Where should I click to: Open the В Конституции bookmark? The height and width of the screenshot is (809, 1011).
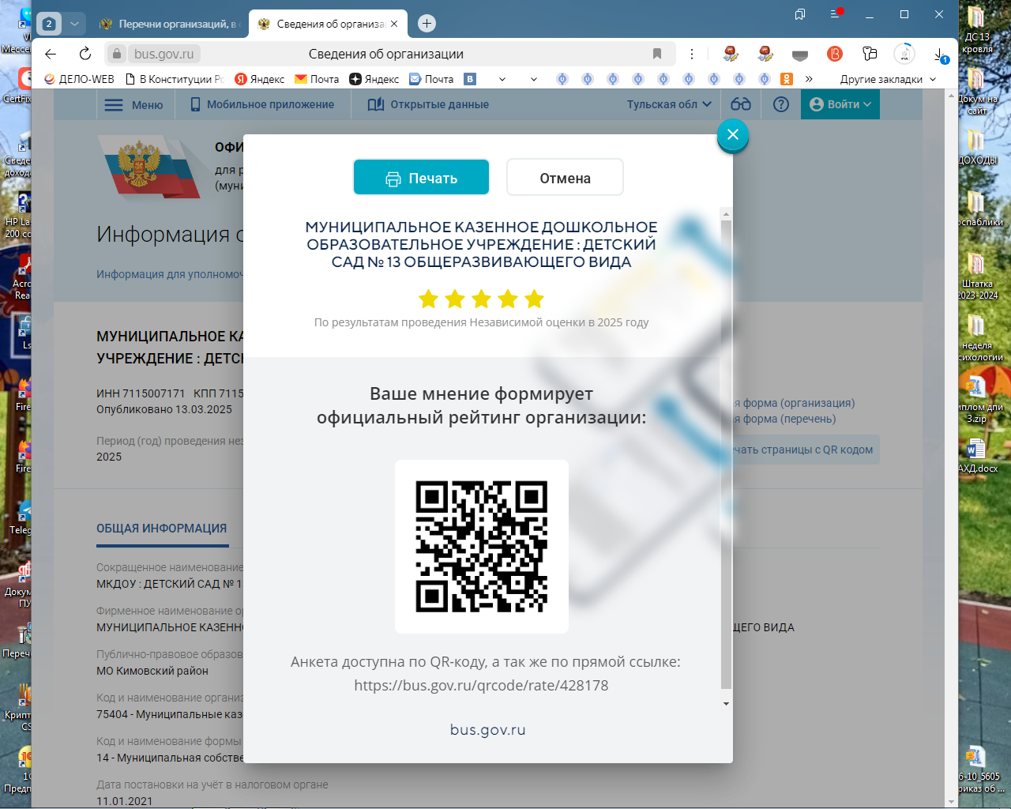(x=175, y=79)
